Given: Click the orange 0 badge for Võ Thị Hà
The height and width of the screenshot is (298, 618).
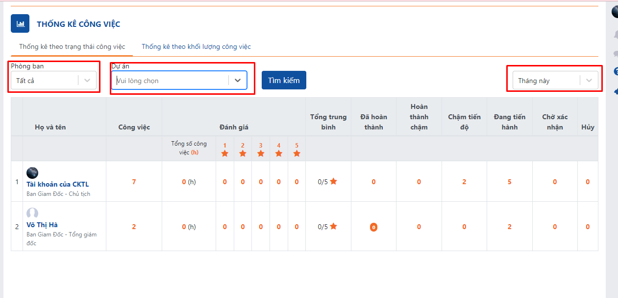Looking at the screenshot, I should 373,227.
